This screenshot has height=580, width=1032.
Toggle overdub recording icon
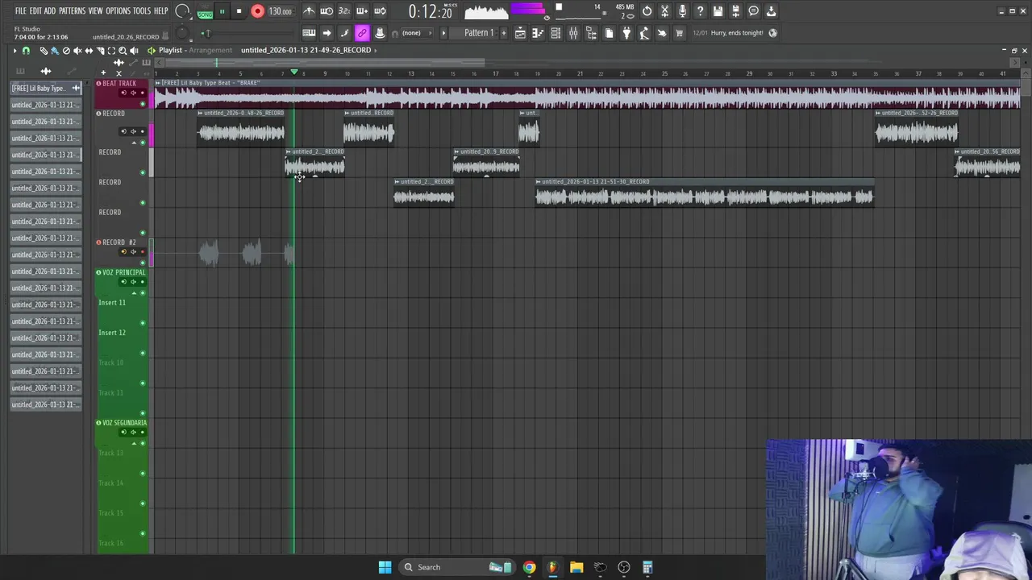[362, 11]
